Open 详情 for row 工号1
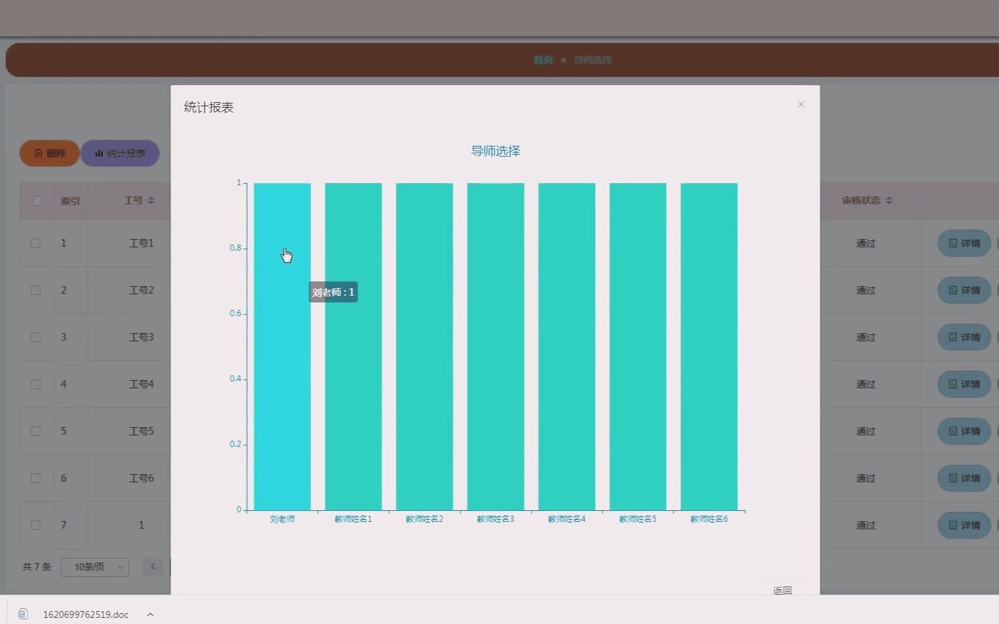The image size is (999, 624). click(964, 243)
